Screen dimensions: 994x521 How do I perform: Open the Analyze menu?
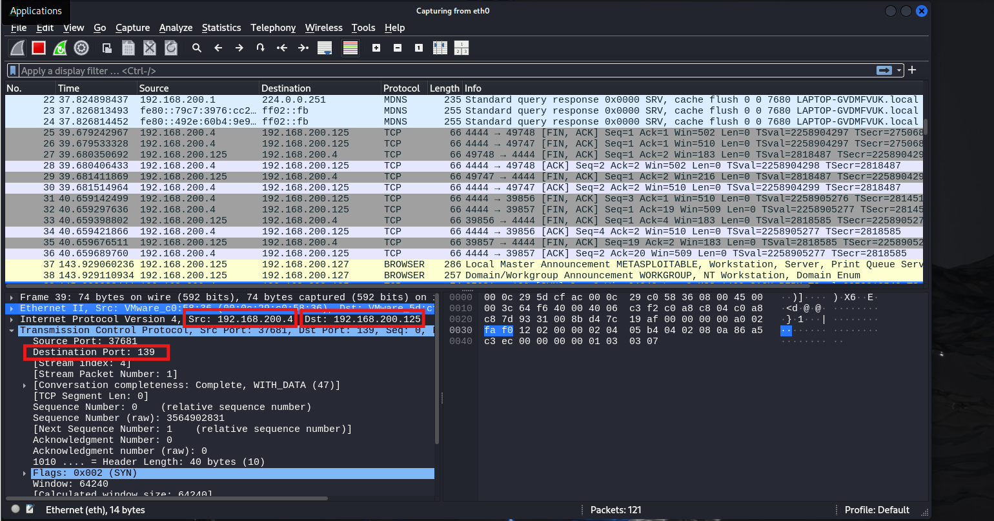pyautogui.click(x=176, y=28)
